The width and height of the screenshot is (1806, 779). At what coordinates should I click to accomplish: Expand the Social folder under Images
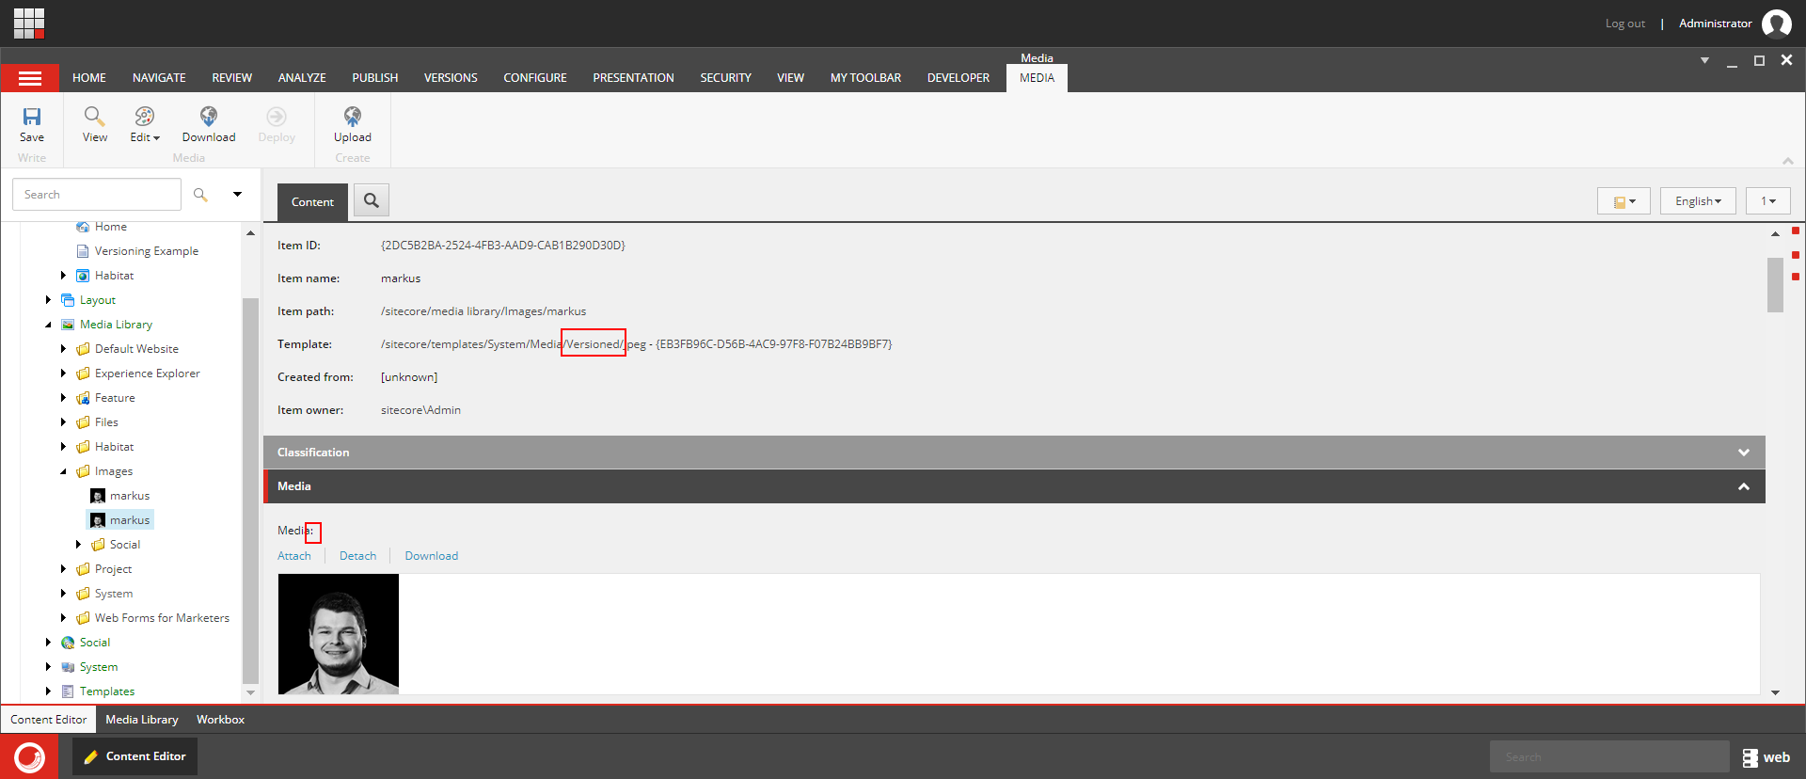(78, 545)
